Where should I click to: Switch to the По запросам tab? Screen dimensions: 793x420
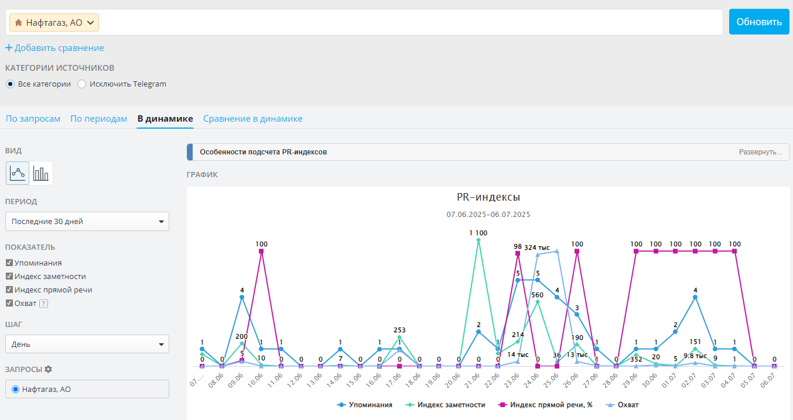33,119
